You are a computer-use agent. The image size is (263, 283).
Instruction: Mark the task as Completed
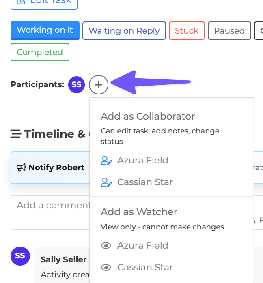pos(40,52)
